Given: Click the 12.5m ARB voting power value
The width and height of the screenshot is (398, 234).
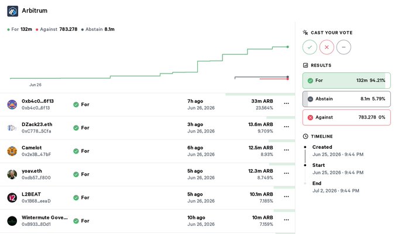Looking at the screenshot, I should pos(261,148).
